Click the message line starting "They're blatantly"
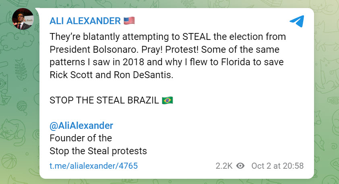 point(167,37)
